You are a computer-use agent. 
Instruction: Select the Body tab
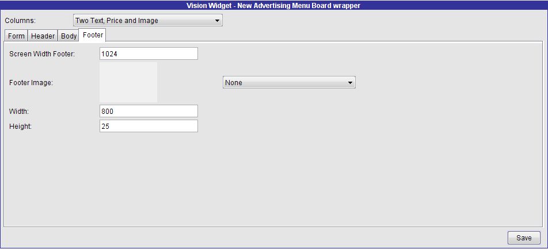[x=68, y=36]
